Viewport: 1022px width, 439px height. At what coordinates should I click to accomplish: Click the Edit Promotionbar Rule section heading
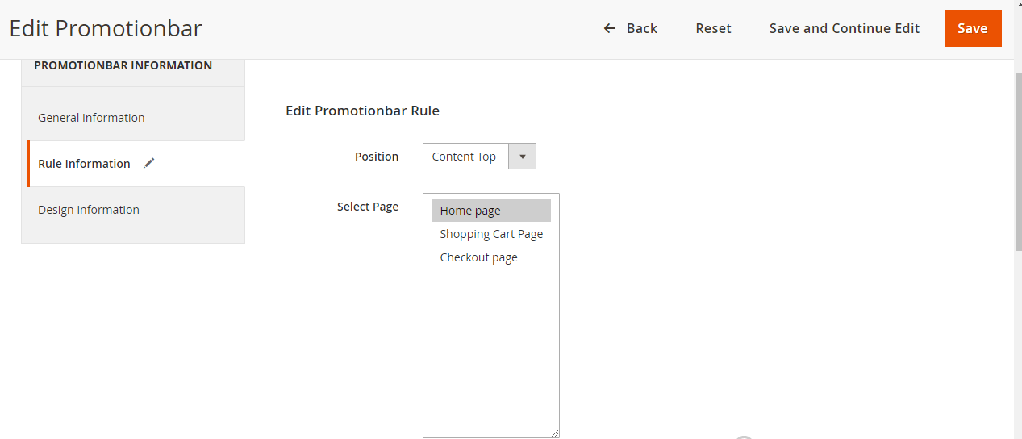362,111
